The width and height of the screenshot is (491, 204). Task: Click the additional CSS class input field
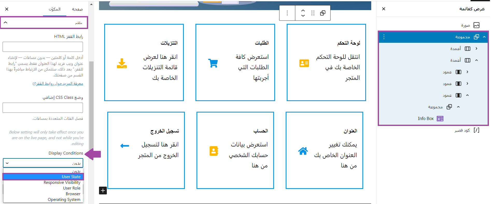tap(43, 108)
